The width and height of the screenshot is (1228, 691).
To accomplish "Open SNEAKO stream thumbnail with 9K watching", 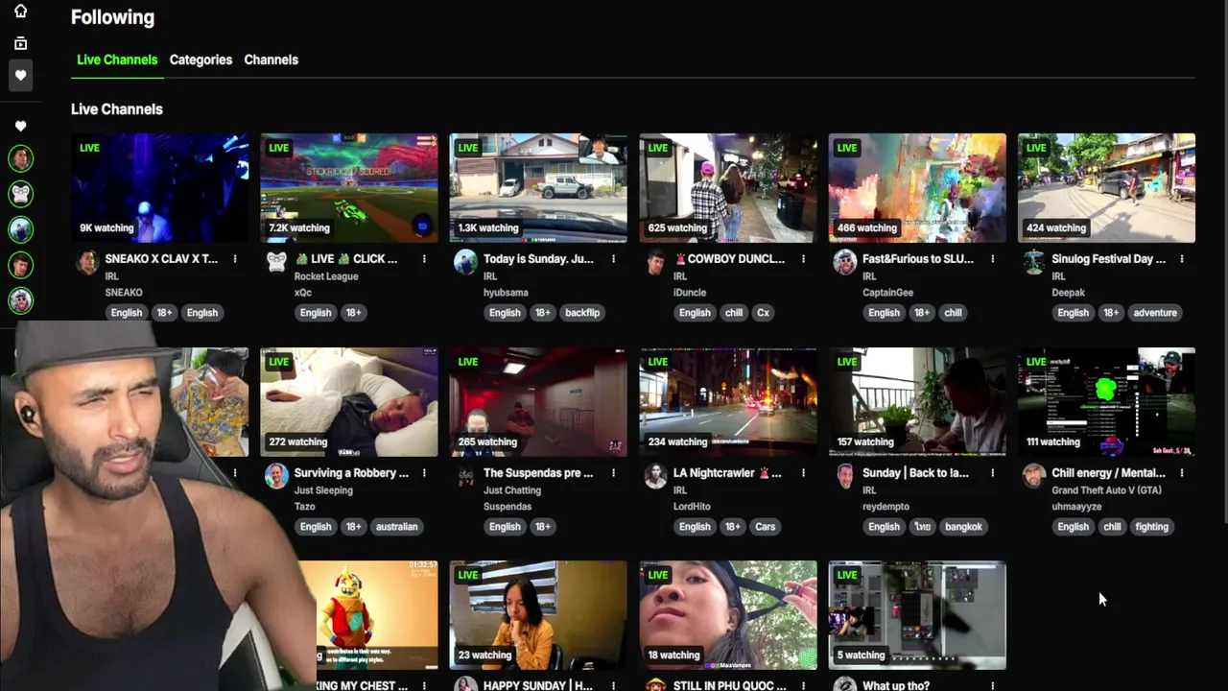I will click(x=160, y=188).
